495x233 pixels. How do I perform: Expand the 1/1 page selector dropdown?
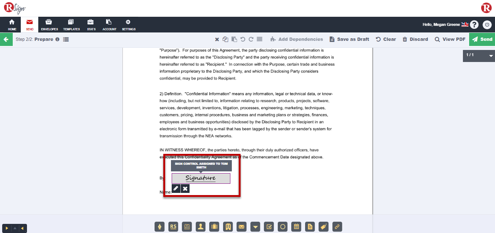click(491, 56)
